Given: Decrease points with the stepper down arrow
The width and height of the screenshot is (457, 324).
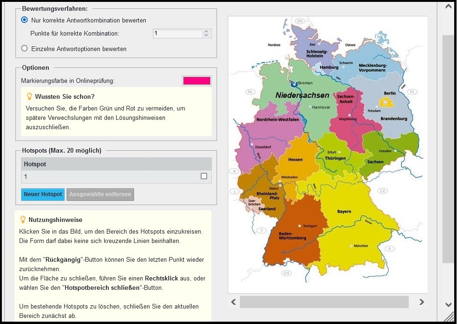Looking at the screenshot, I should [206, 36].
